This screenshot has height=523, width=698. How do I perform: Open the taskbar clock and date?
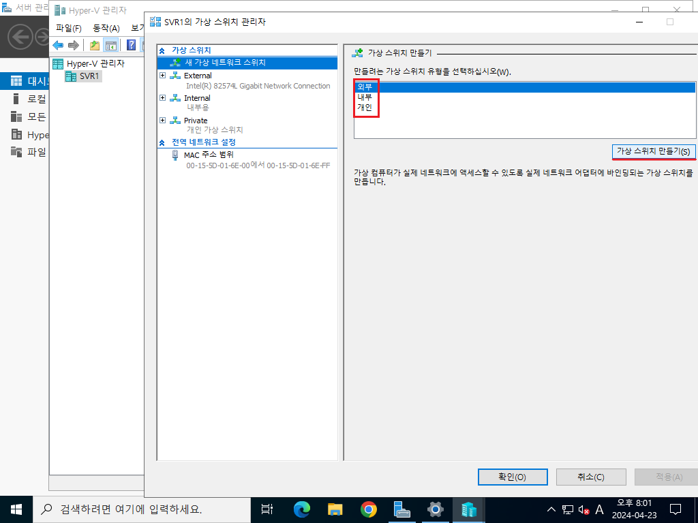(x=635, y=509)
